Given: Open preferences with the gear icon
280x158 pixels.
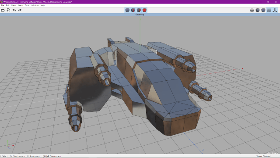Looking at the screenshot, I should [252, 10].
